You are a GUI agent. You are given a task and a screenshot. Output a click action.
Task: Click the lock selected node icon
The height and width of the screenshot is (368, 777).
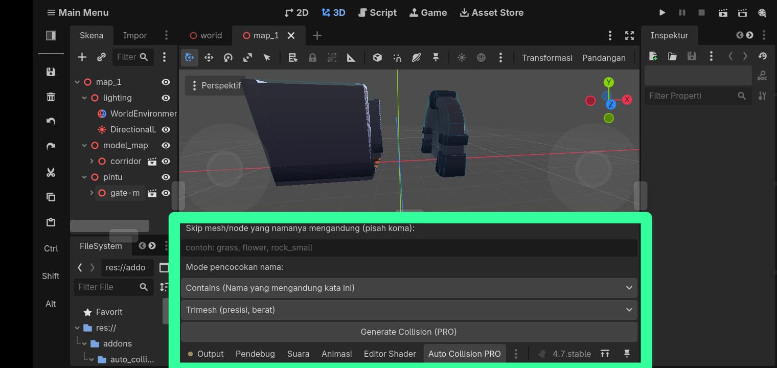pos(312,58)
